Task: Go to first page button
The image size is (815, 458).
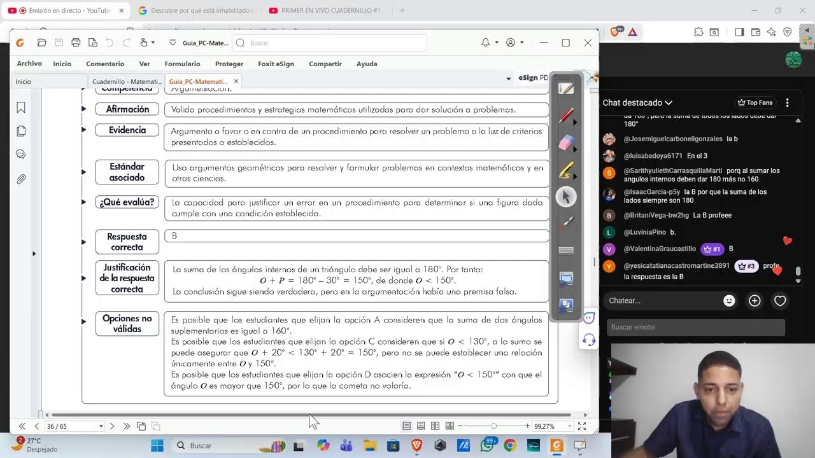Action: click(x=22, y=426)
